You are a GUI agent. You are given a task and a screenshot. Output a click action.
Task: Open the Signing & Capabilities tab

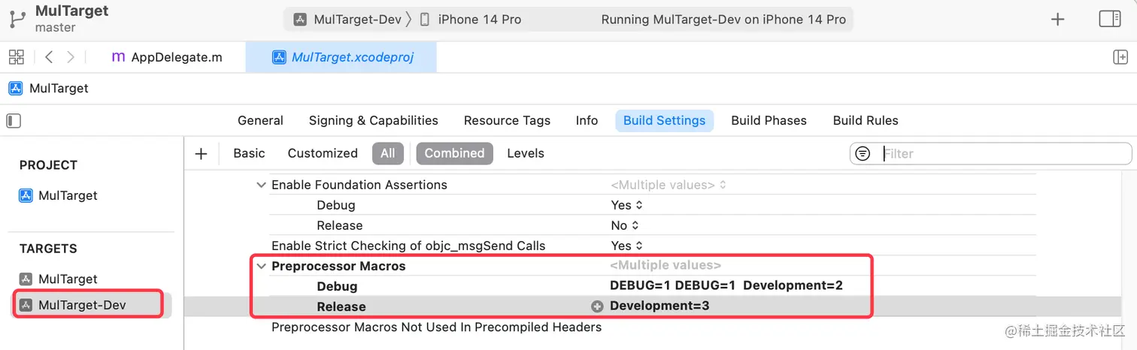(374, 120)
